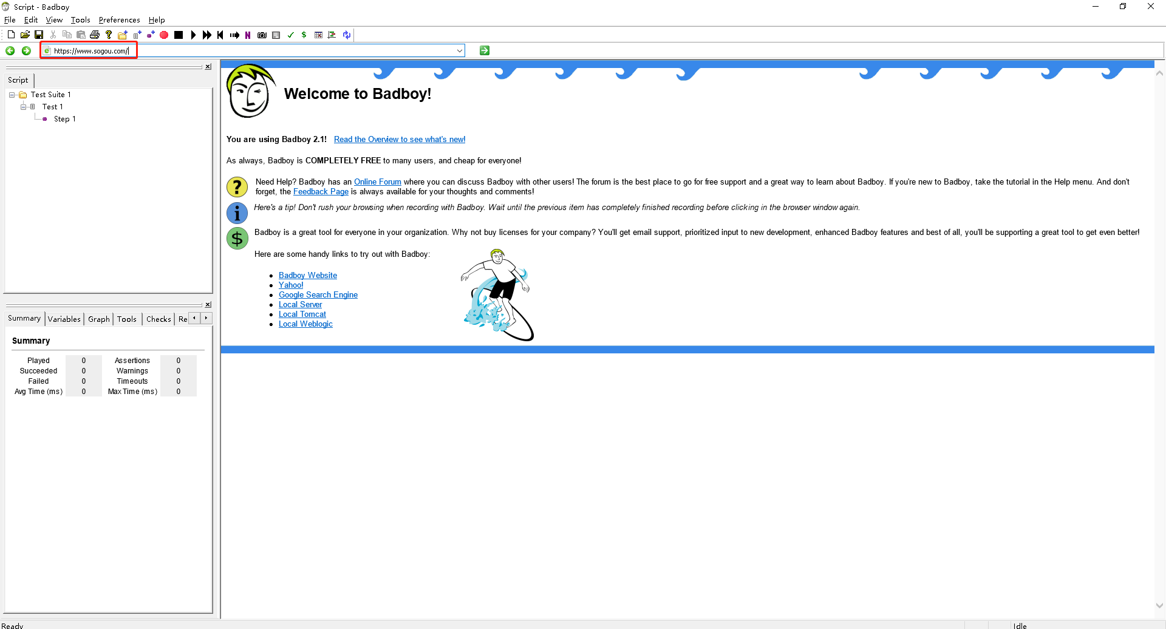Collapse the Test 1 tree node
This screenshot has height=629, width=1166.
coord(23,107)
